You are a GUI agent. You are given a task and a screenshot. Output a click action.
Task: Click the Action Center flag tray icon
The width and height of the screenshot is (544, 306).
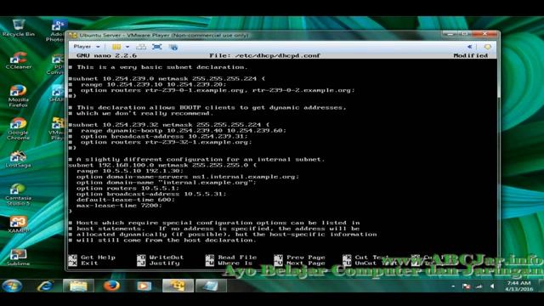click(467, 286)
